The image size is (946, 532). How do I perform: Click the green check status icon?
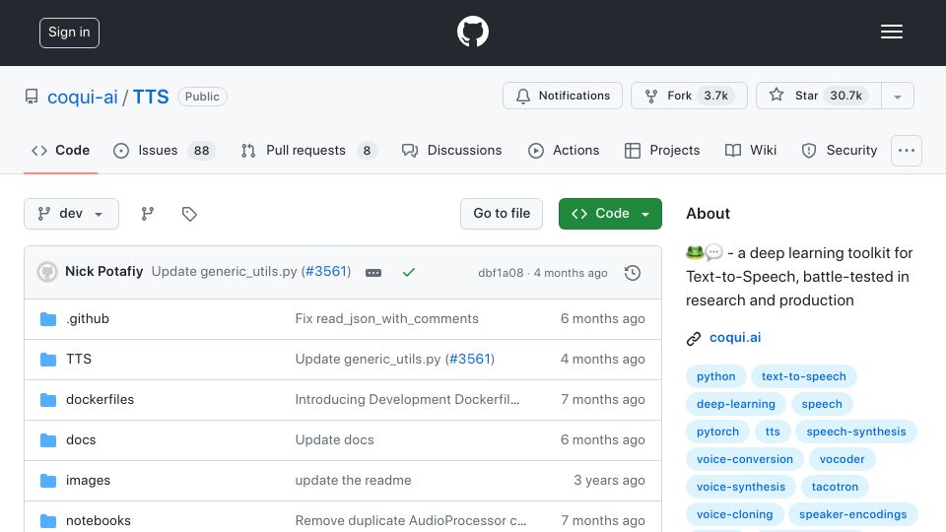[408, 273]
